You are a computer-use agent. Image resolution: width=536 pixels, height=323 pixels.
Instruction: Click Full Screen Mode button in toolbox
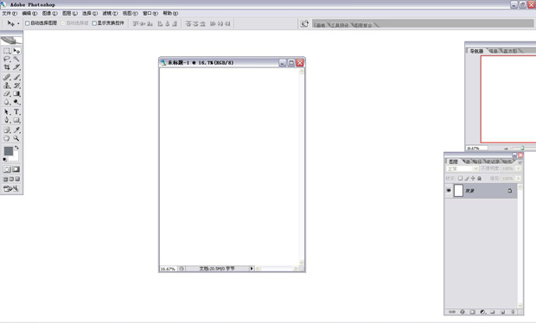point(17,179)
